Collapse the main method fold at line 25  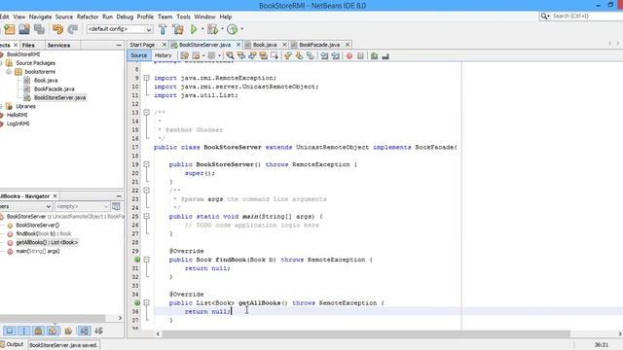tap(147, 216)
